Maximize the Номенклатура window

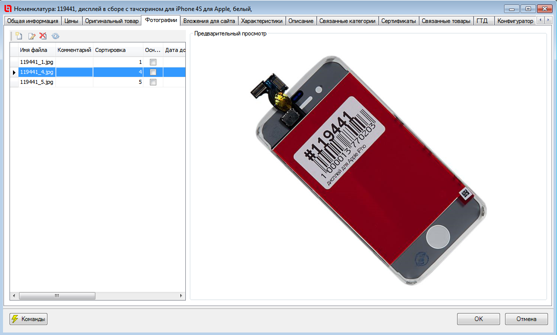click(528, 8)
